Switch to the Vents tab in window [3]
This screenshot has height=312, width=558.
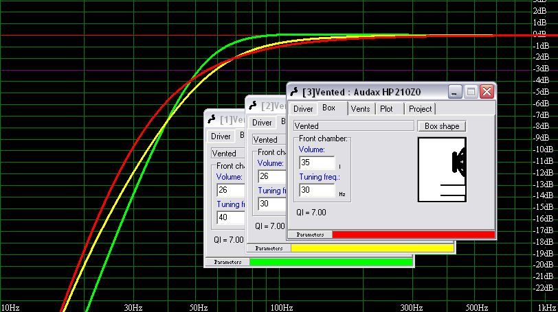[361, 109]
